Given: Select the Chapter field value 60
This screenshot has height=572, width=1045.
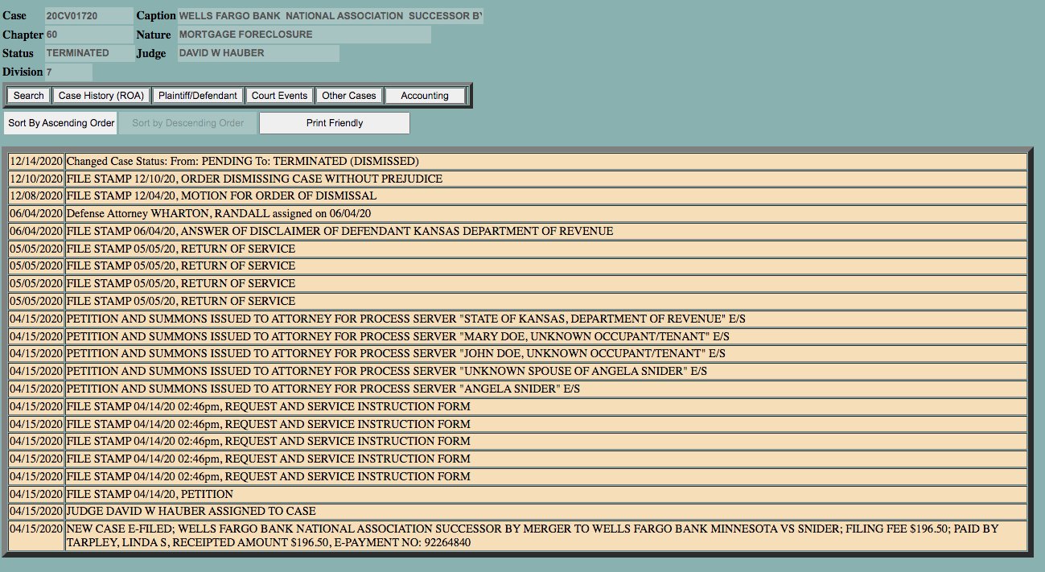Looking at the screenshot, I should coord(88,35).
